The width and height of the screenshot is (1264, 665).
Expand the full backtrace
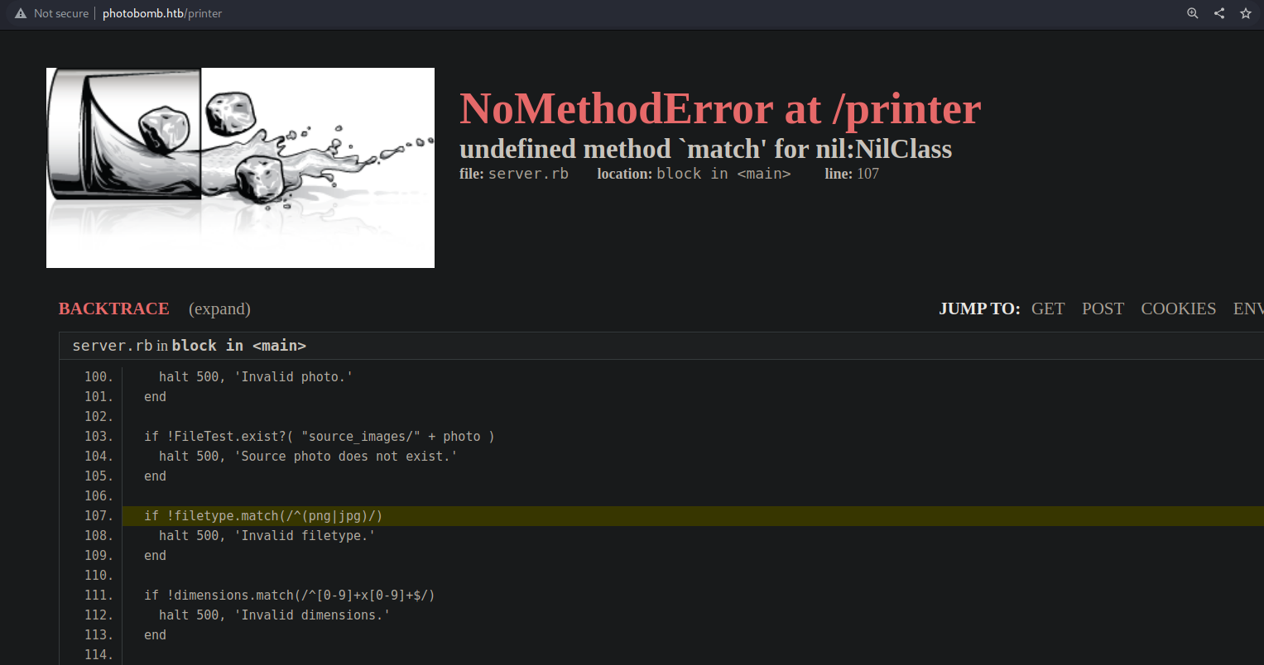pyautogui.click(x=219, y=309)
